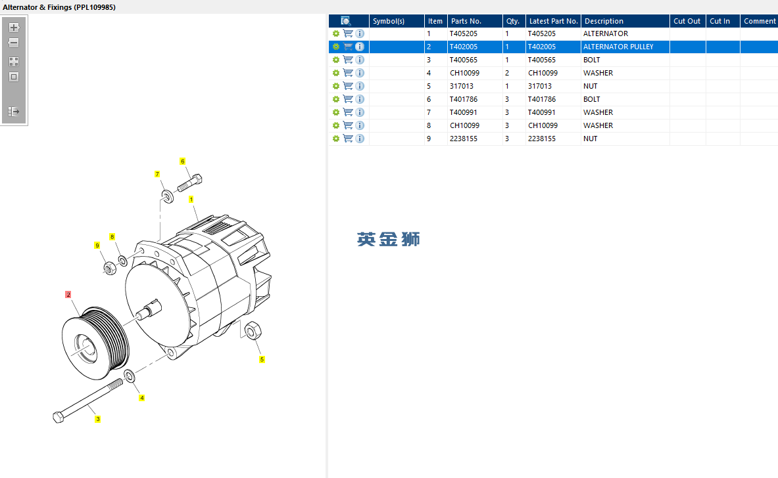Sort by Parts No. column header

coord(474,21)
